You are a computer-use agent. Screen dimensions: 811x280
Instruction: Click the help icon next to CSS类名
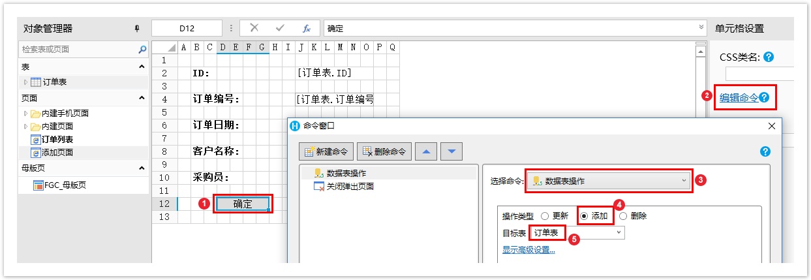(x=769, y=57)
